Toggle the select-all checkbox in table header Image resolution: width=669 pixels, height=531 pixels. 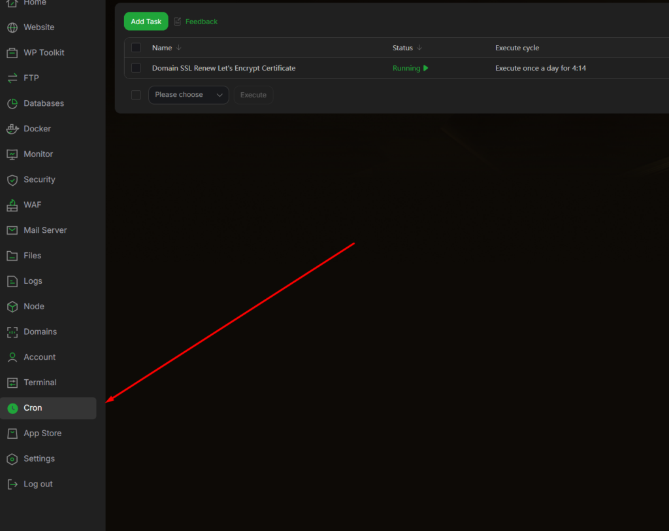(x=136, y=48)
